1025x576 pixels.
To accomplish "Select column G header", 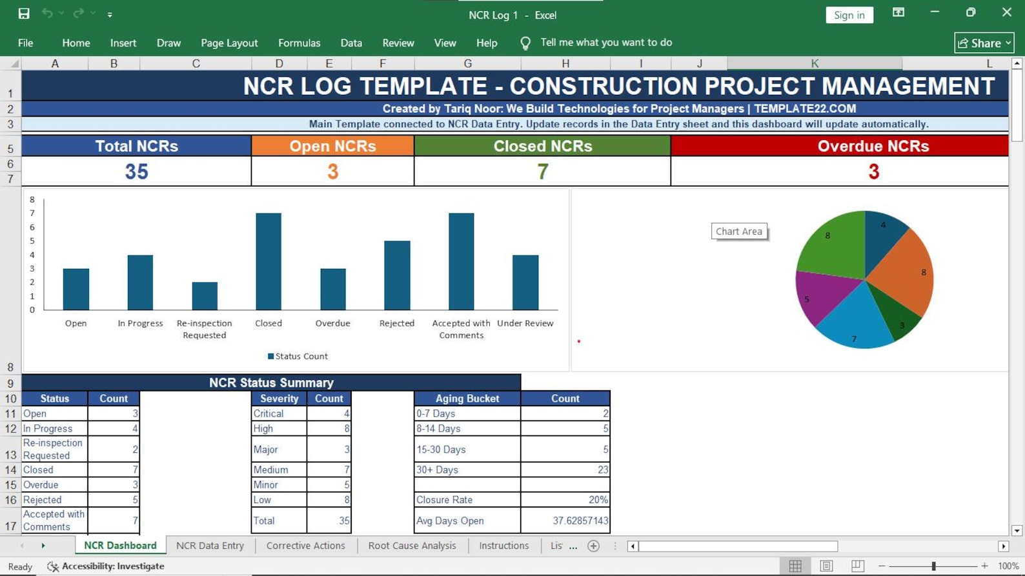I will (467, 63).
